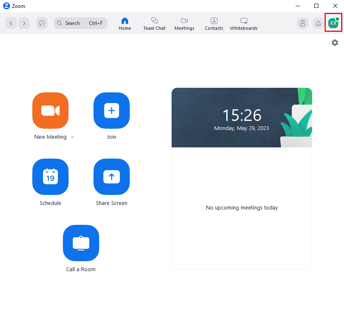Open the Schedule calendar icon
The height and width of the screenshot is (325, 344).
[50, 177]
